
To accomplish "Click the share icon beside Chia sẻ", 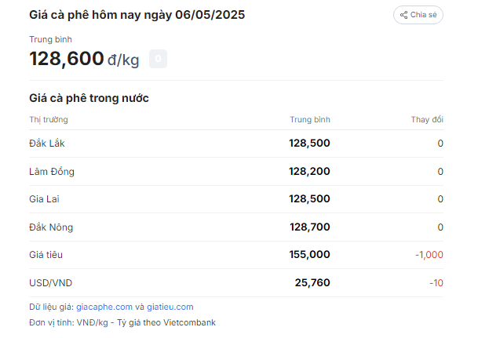I will tap(403, 15).
